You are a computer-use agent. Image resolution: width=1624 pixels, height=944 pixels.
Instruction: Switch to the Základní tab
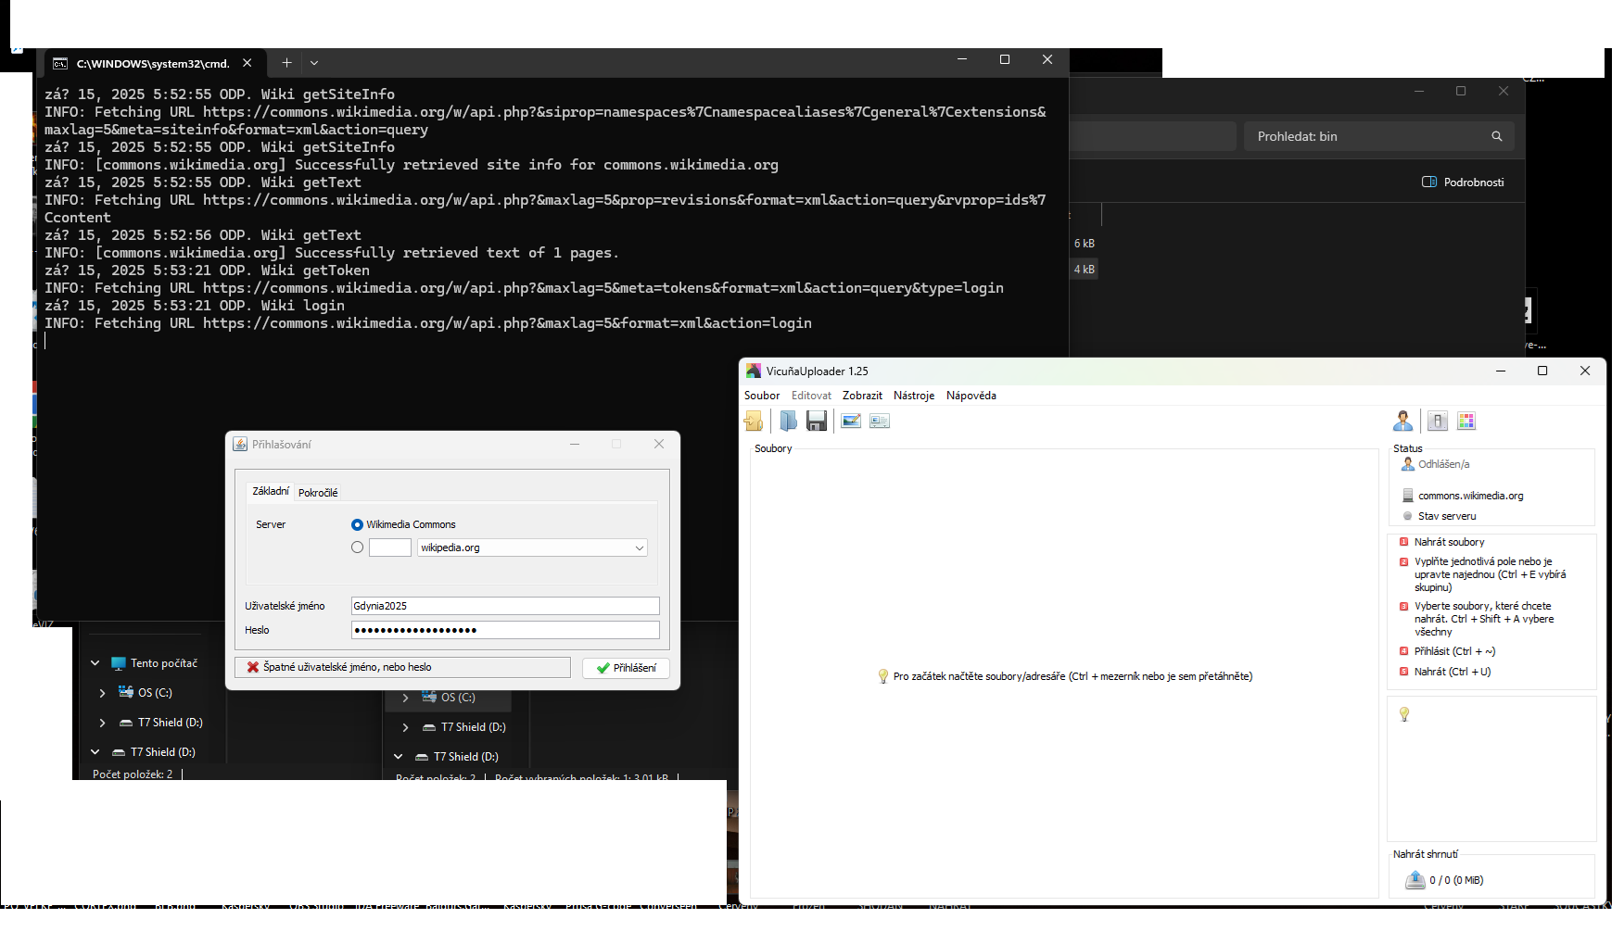click(271, 491)
